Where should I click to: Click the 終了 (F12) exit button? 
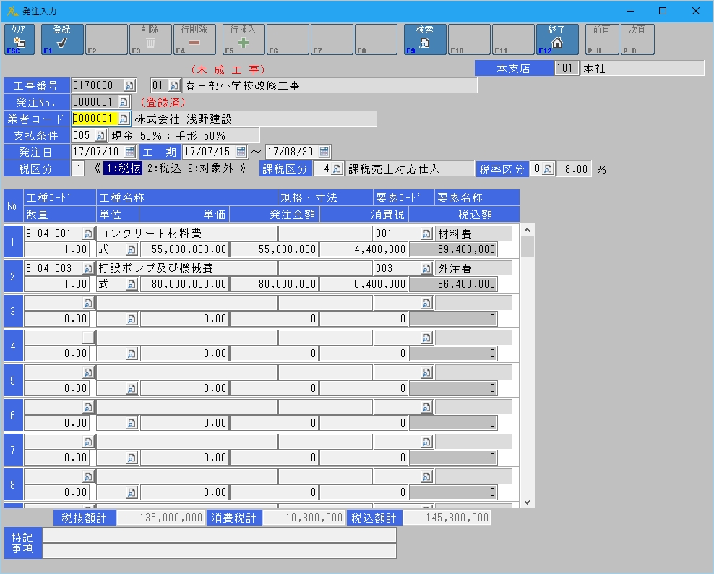557,39
